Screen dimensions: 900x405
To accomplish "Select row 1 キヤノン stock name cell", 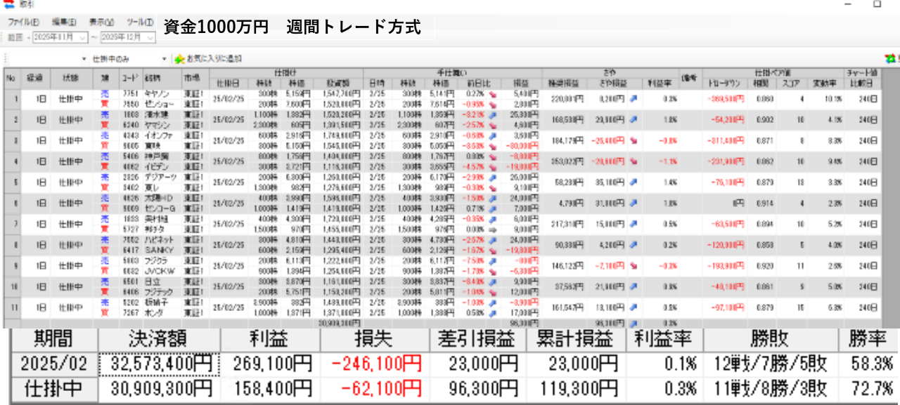I will pyautogui.click(x=157, y=93).
